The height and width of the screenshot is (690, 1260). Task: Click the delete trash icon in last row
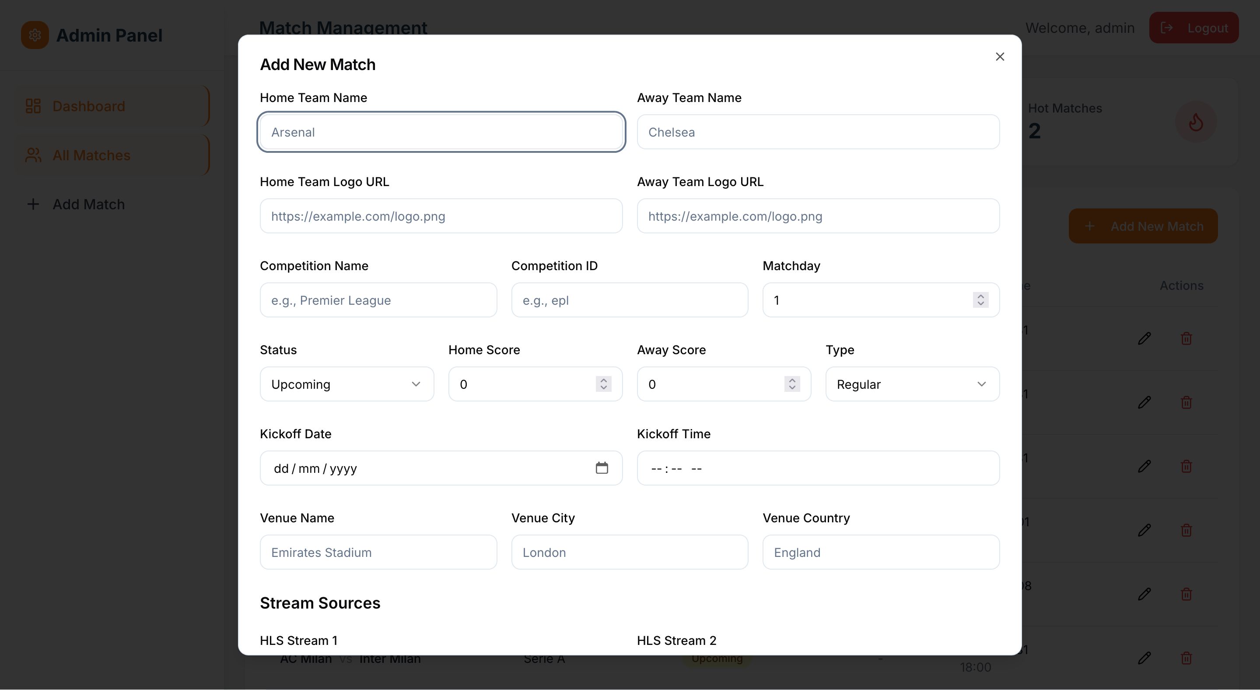pos(1186,658)
